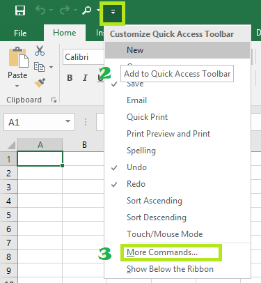Open the File tab
The image size is (261, 283).
click(x=20, y=33)
